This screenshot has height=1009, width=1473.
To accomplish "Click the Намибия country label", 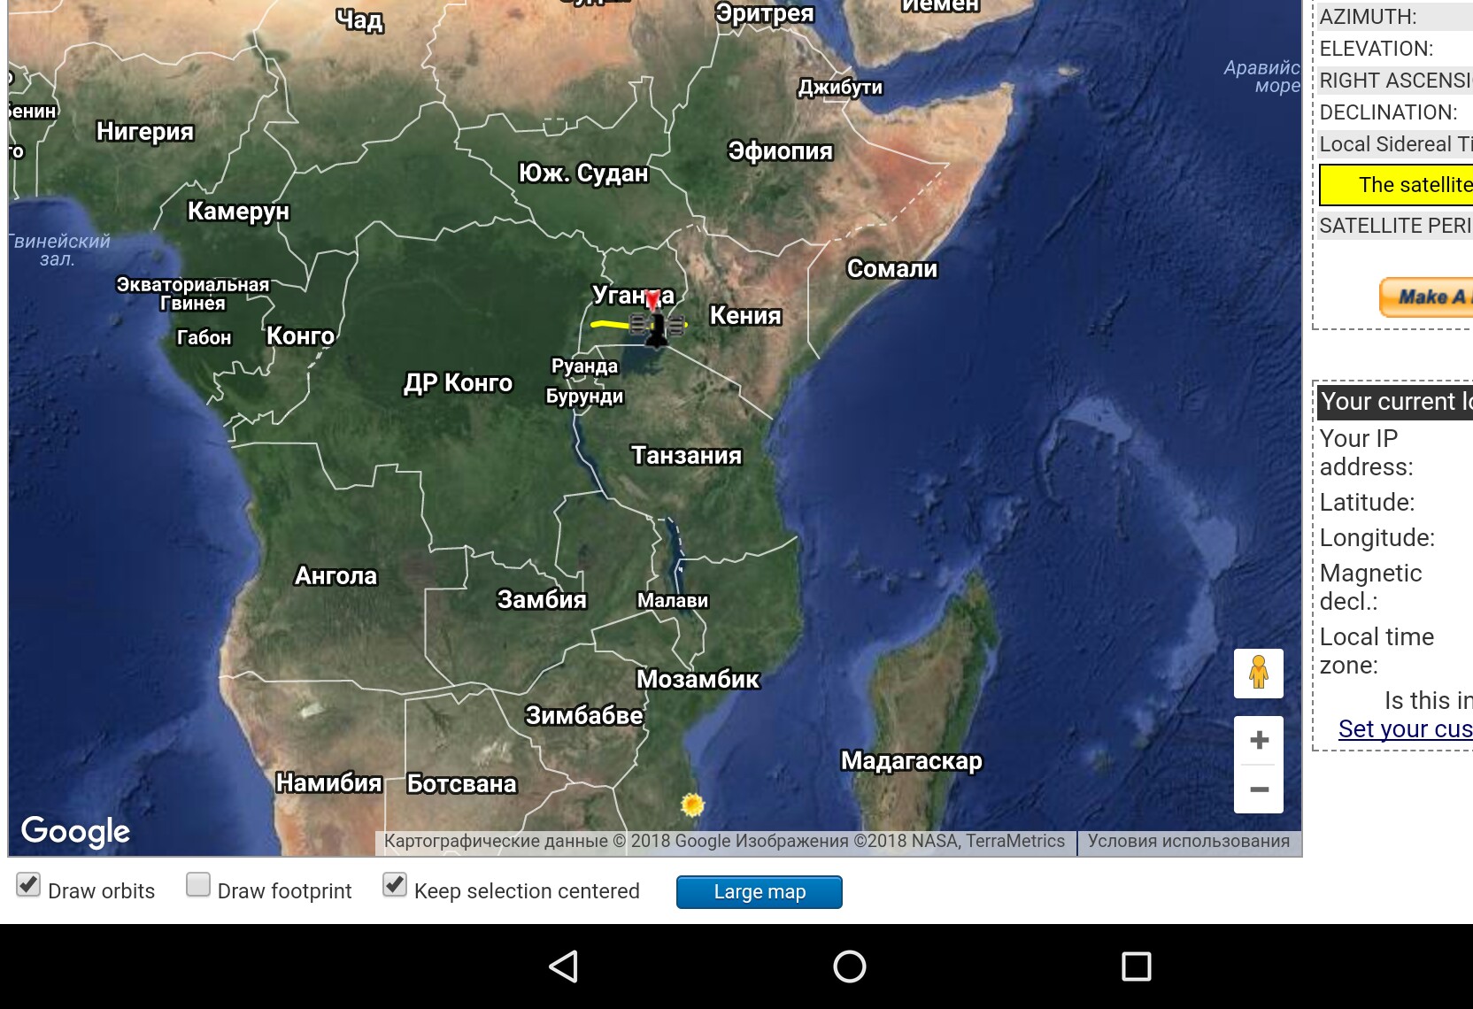I will click(x=328, y=783).
